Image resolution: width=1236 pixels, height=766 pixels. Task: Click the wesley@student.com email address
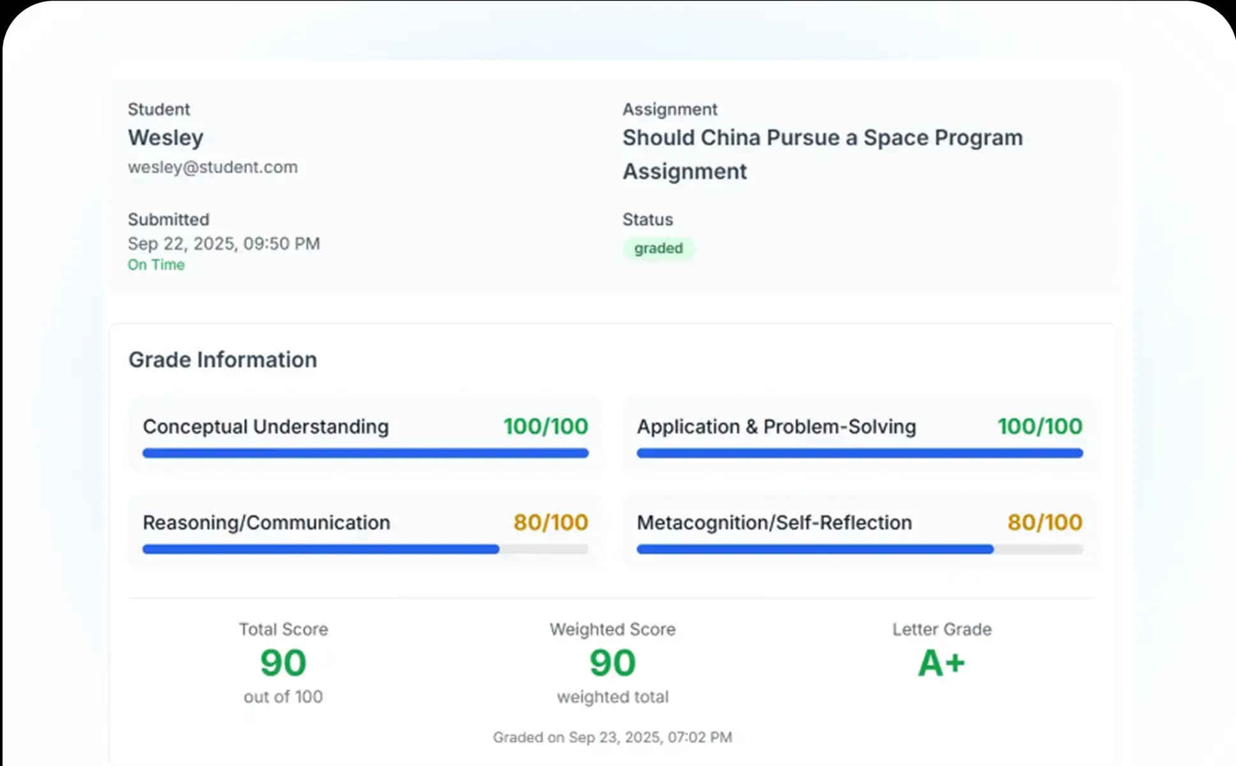[212, 167]
